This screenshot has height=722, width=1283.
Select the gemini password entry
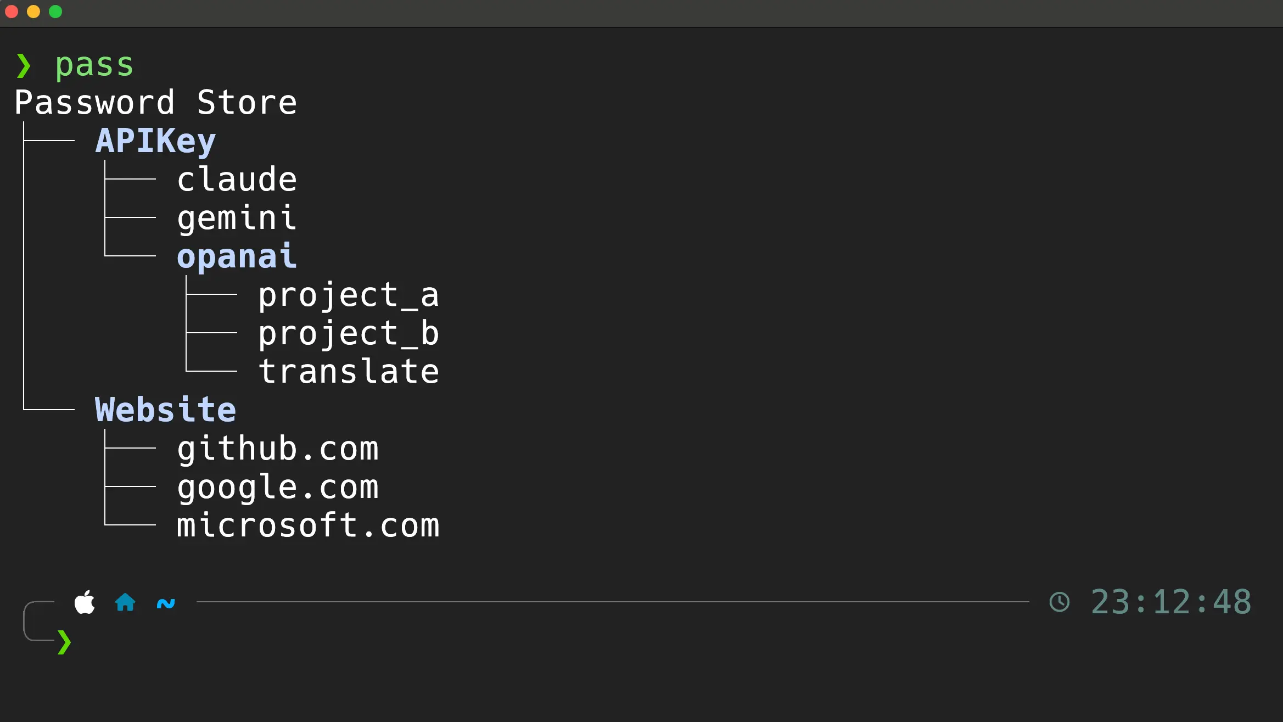(237, 218)
